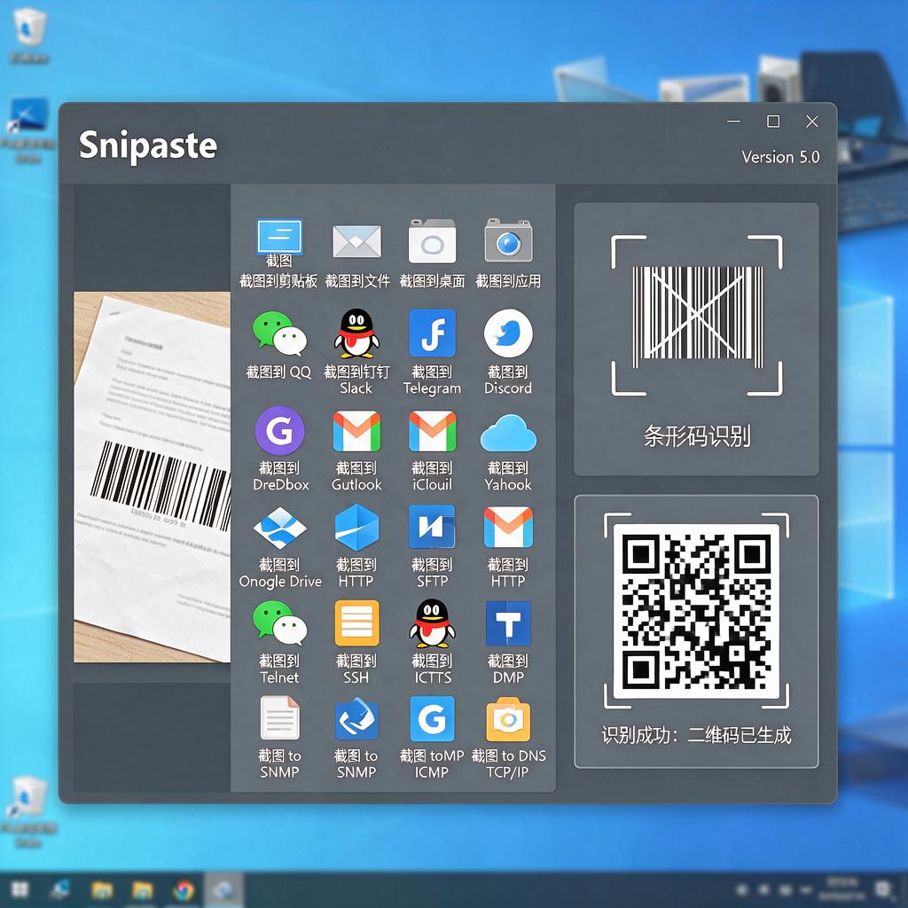The width and height of the screenshot is (908, 908).
Task: Select the 截图到 DreDbox purple G icon
Action: point(279,430)
